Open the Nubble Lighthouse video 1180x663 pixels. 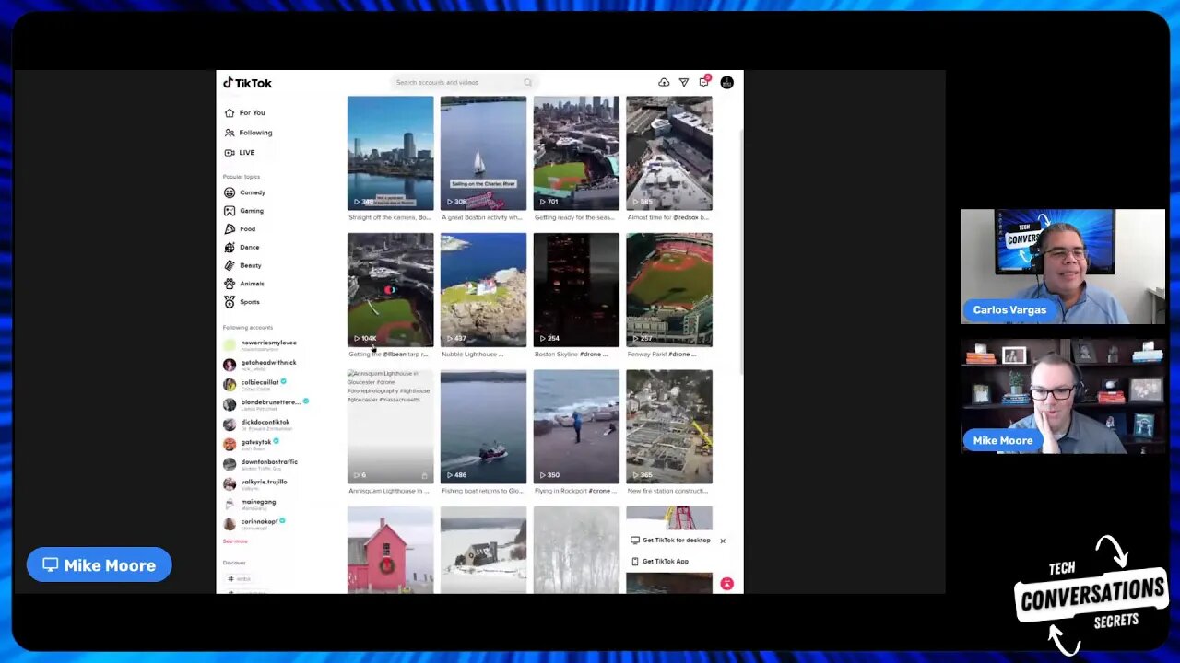click(x=483, y=289)
